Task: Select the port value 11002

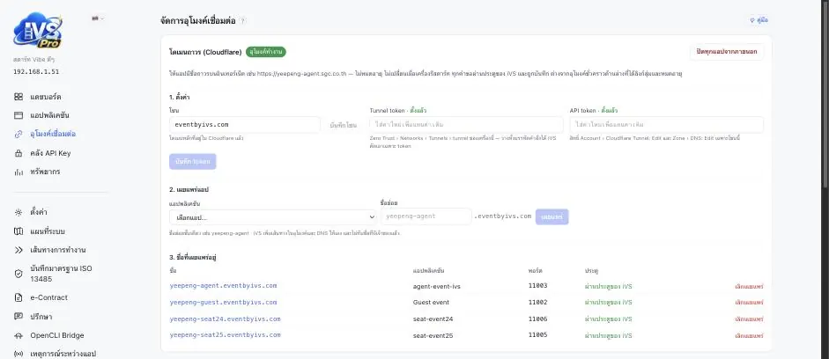Action: coord(537,303)
